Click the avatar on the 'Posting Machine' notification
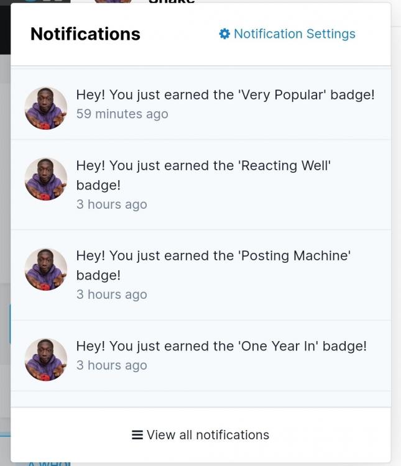Viewport: 401px width, 466px height. (x=46, y=269)
